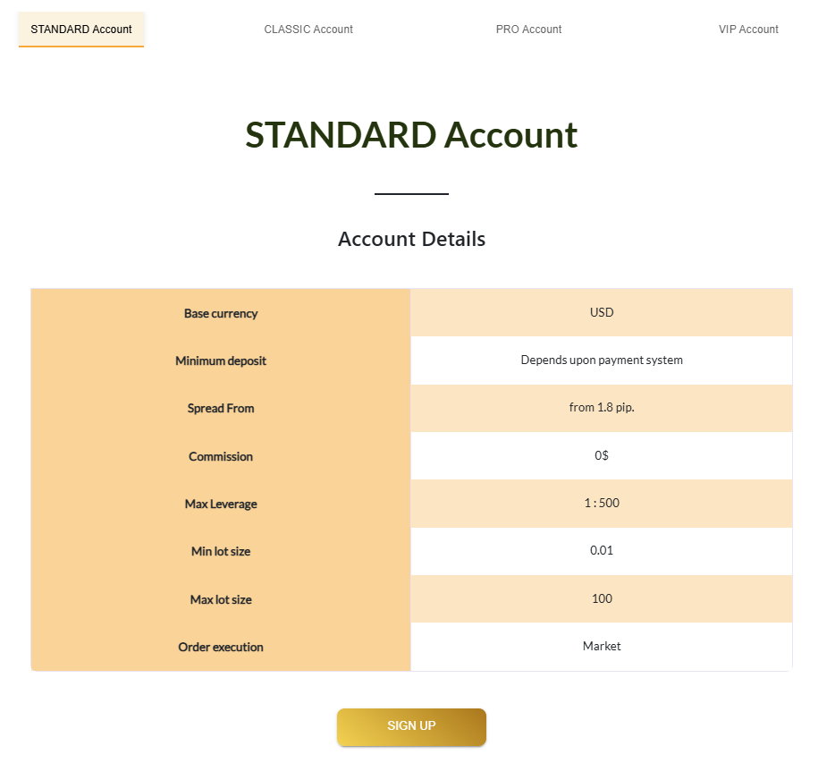Select the VIP Account tab
The width and height of the screenshot is (818, 763).
748,30
